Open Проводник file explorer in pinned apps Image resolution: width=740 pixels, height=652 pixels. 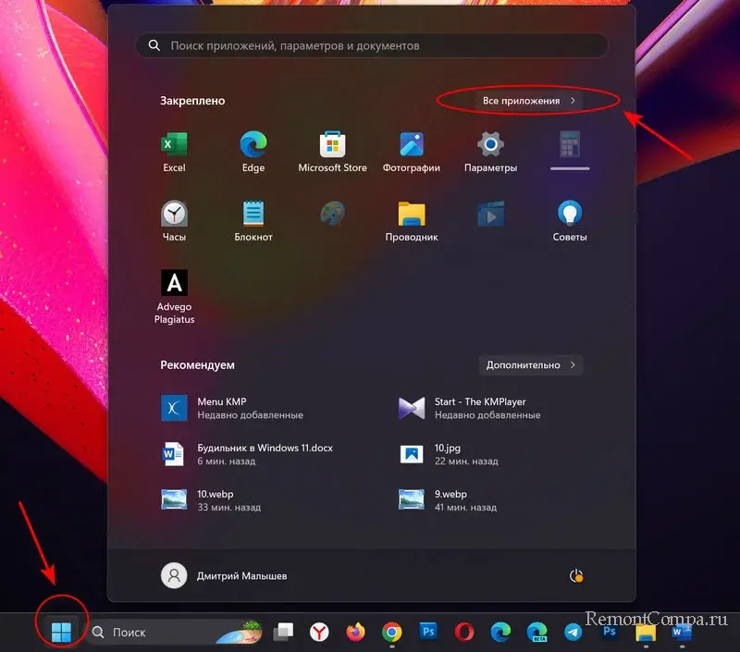click(x=412, y=221)
